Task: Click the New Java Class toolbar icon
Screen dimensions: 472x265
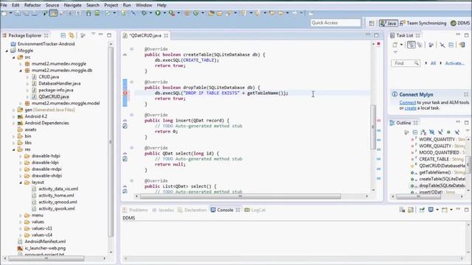Action: 196,13
